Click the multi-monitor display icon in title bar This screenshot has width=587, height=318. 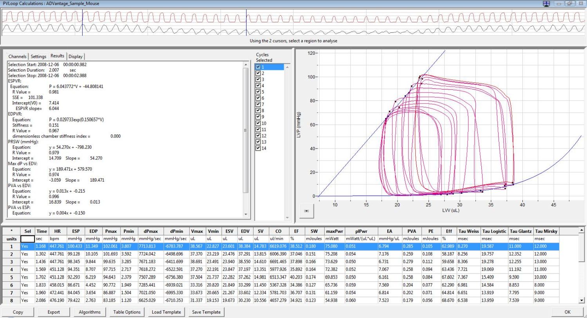click(x=546, y=4)
